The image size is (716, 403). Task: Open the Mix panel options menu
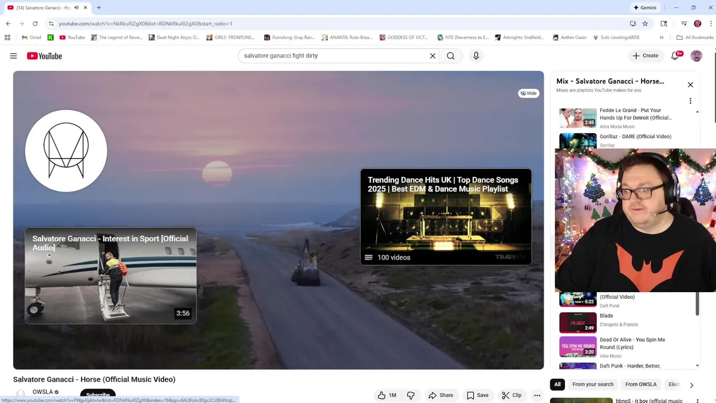690,101
